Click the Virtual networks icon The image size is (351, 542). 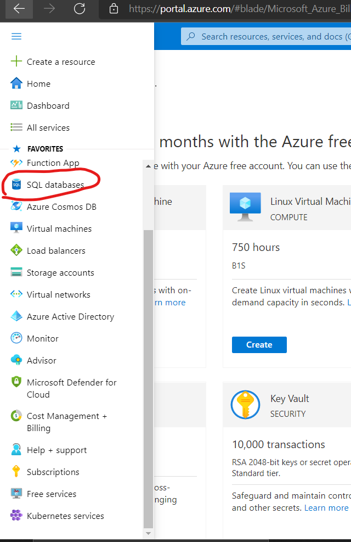point(16,294)
